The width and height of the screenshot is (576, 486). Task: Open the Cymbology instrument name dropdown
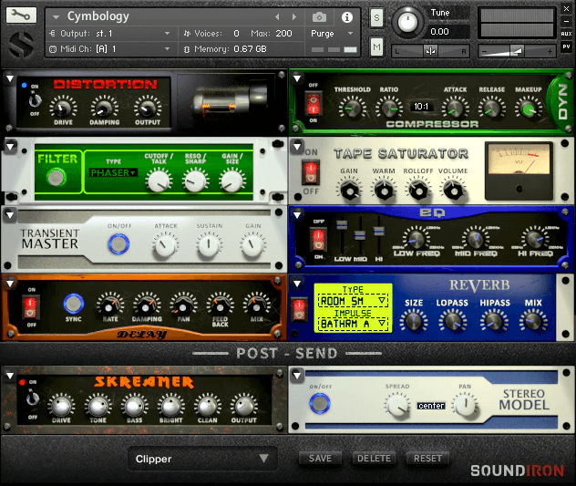click(x=57, y=17)
